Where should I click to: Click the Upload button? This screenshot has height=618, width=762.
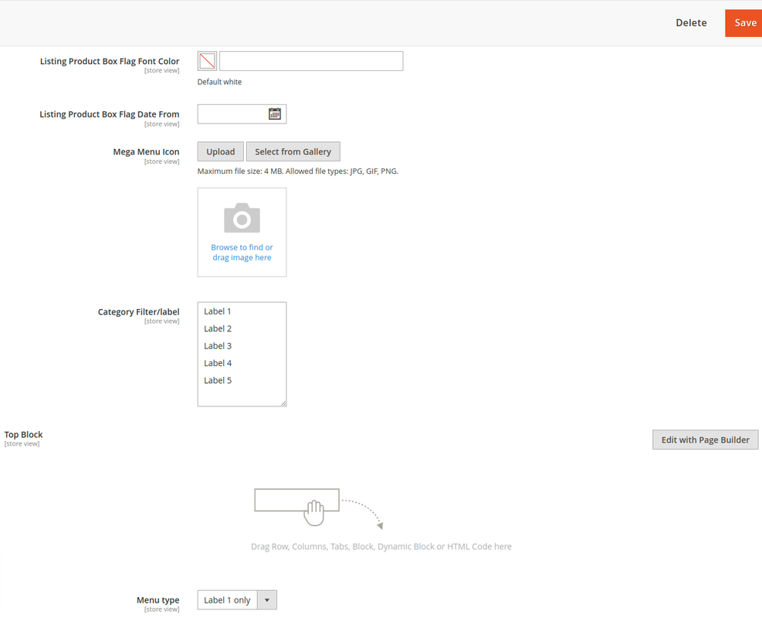click(x=221, y=151)
